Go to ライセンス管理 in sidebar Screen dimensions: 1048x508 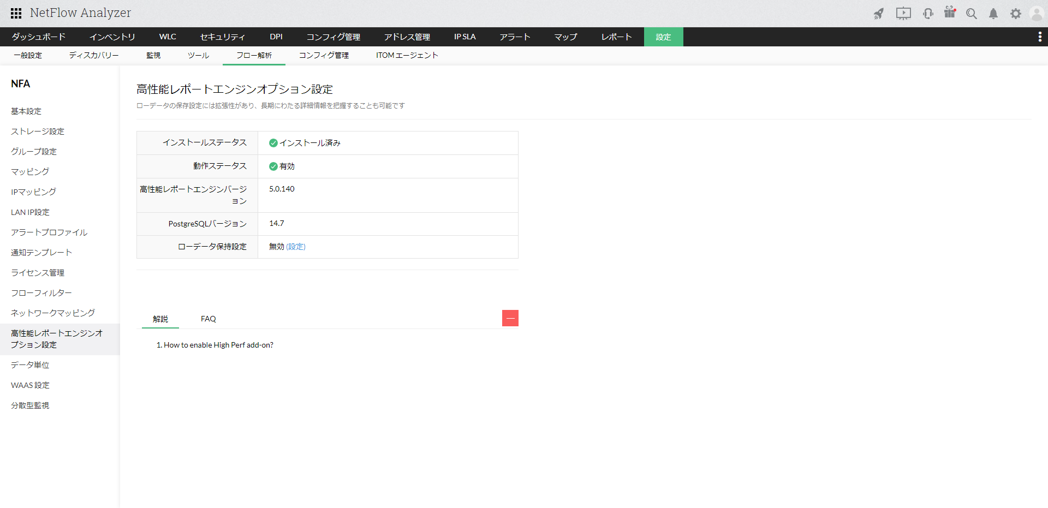tap(38, 273)
